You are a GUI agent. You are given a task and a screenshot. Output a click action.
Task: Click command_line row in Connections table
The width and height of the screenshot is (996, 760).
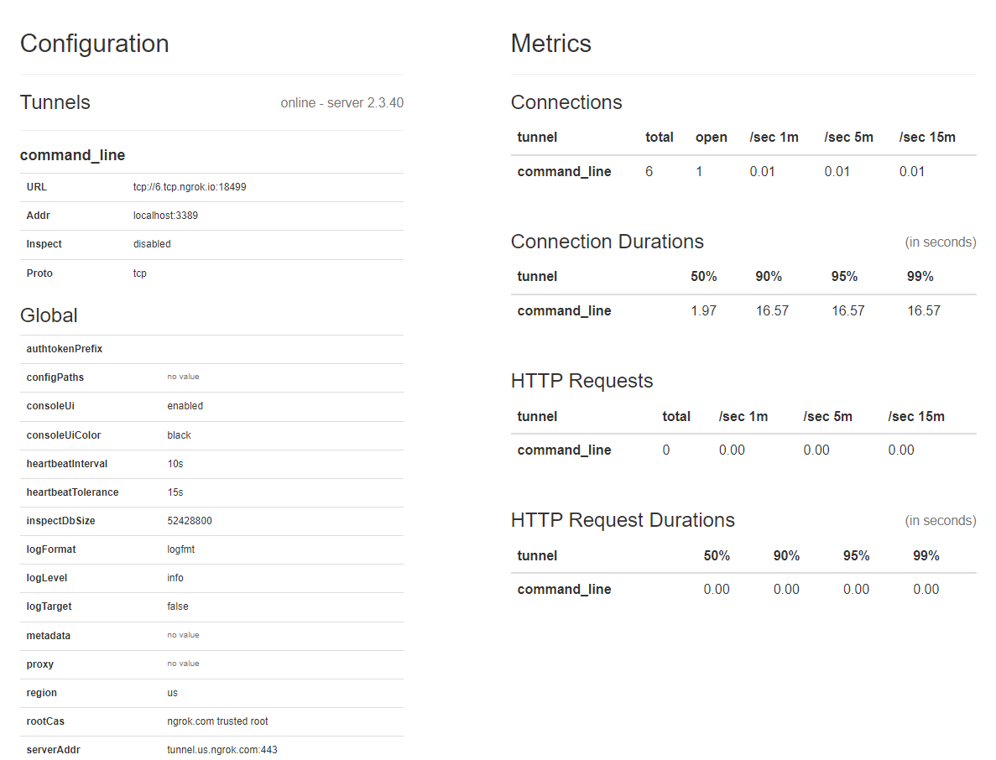tap(743, 171)
